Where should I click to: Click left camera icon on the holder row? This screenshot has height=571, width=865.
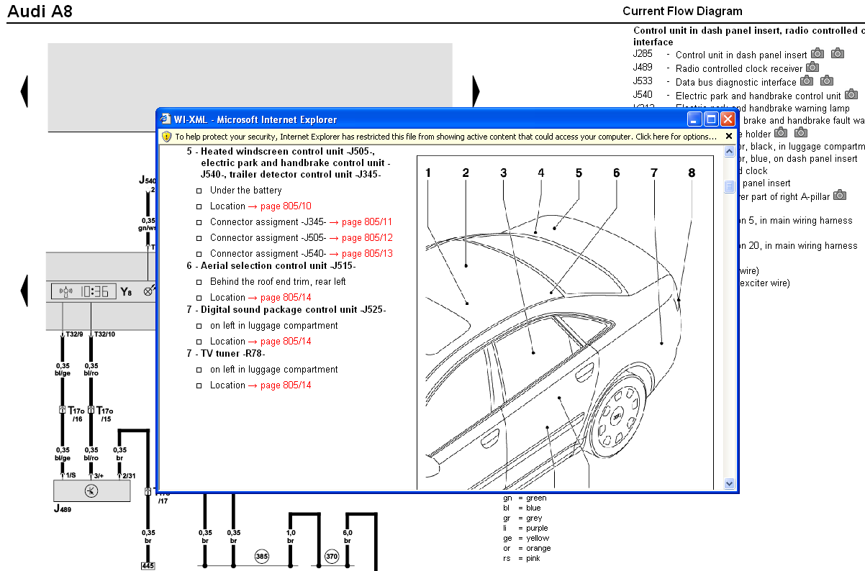tap(781, 132)
